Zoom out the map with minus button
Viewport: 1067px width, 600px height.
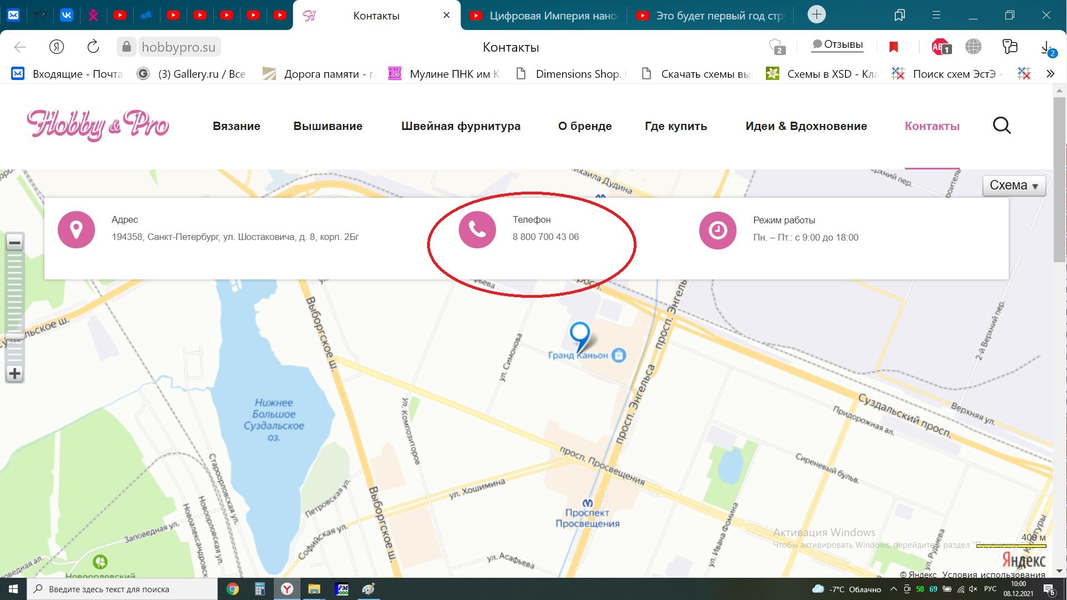14,243
